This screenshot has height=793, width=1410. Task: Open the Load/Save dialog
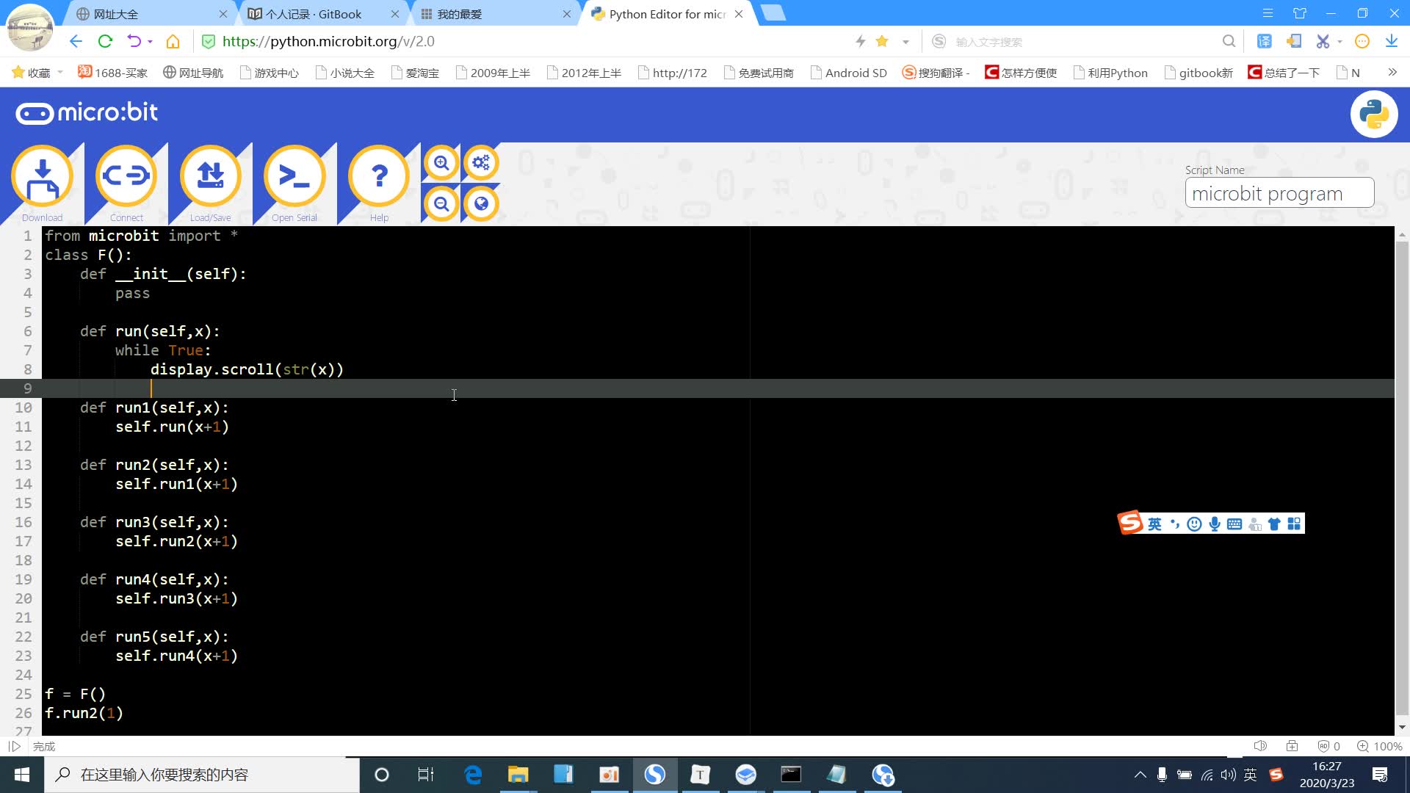pyautogui.click(x=211, y=176)
